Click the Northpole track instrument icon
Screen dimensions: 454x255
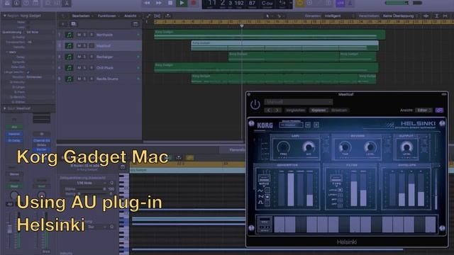tap(69, 35)
